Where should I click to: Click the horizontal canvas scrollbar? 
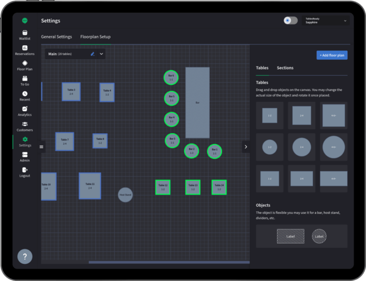click(169, 262)
